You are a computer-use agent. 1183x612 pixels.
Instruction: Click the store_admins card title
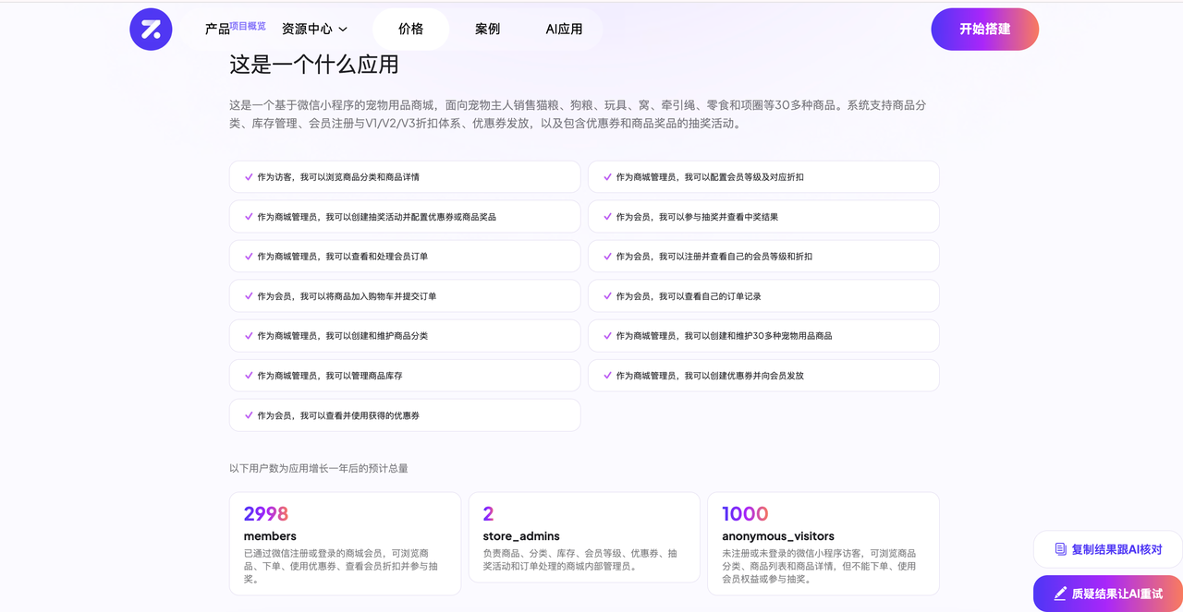pos(521,536)
